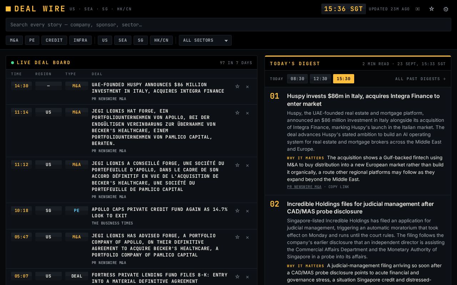Open All Past Digests link
The height and width of the screenshot is (285, 457).
click(421, 79)
